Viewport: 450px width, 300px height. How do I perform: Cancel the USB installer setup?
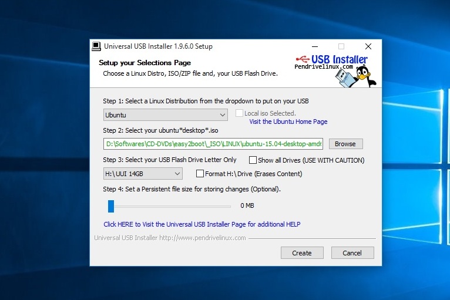pos(352,253)
